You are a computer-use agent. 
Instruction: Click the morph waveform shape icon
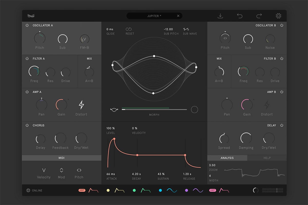tap(114, 110)
